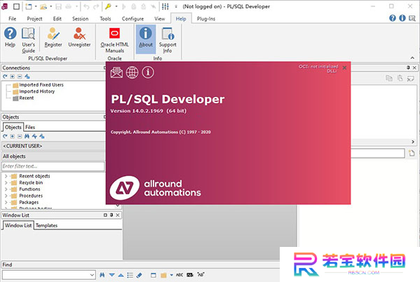The height and width of the screenshot is (282, 420).
Task: Click the Unregister icon in the ribbon
Action: 79,37
